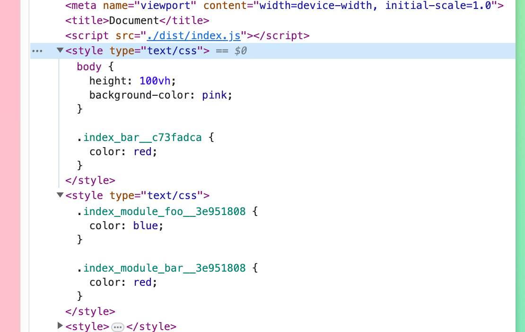Select the second closing style tag
The height and width of the screenshot is (332, 525).
[x=90, y=311]
